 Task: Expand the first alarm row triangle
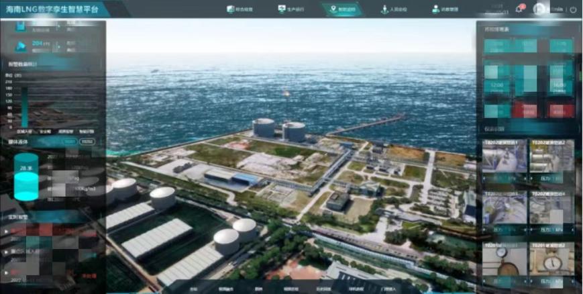coord(6,232)
